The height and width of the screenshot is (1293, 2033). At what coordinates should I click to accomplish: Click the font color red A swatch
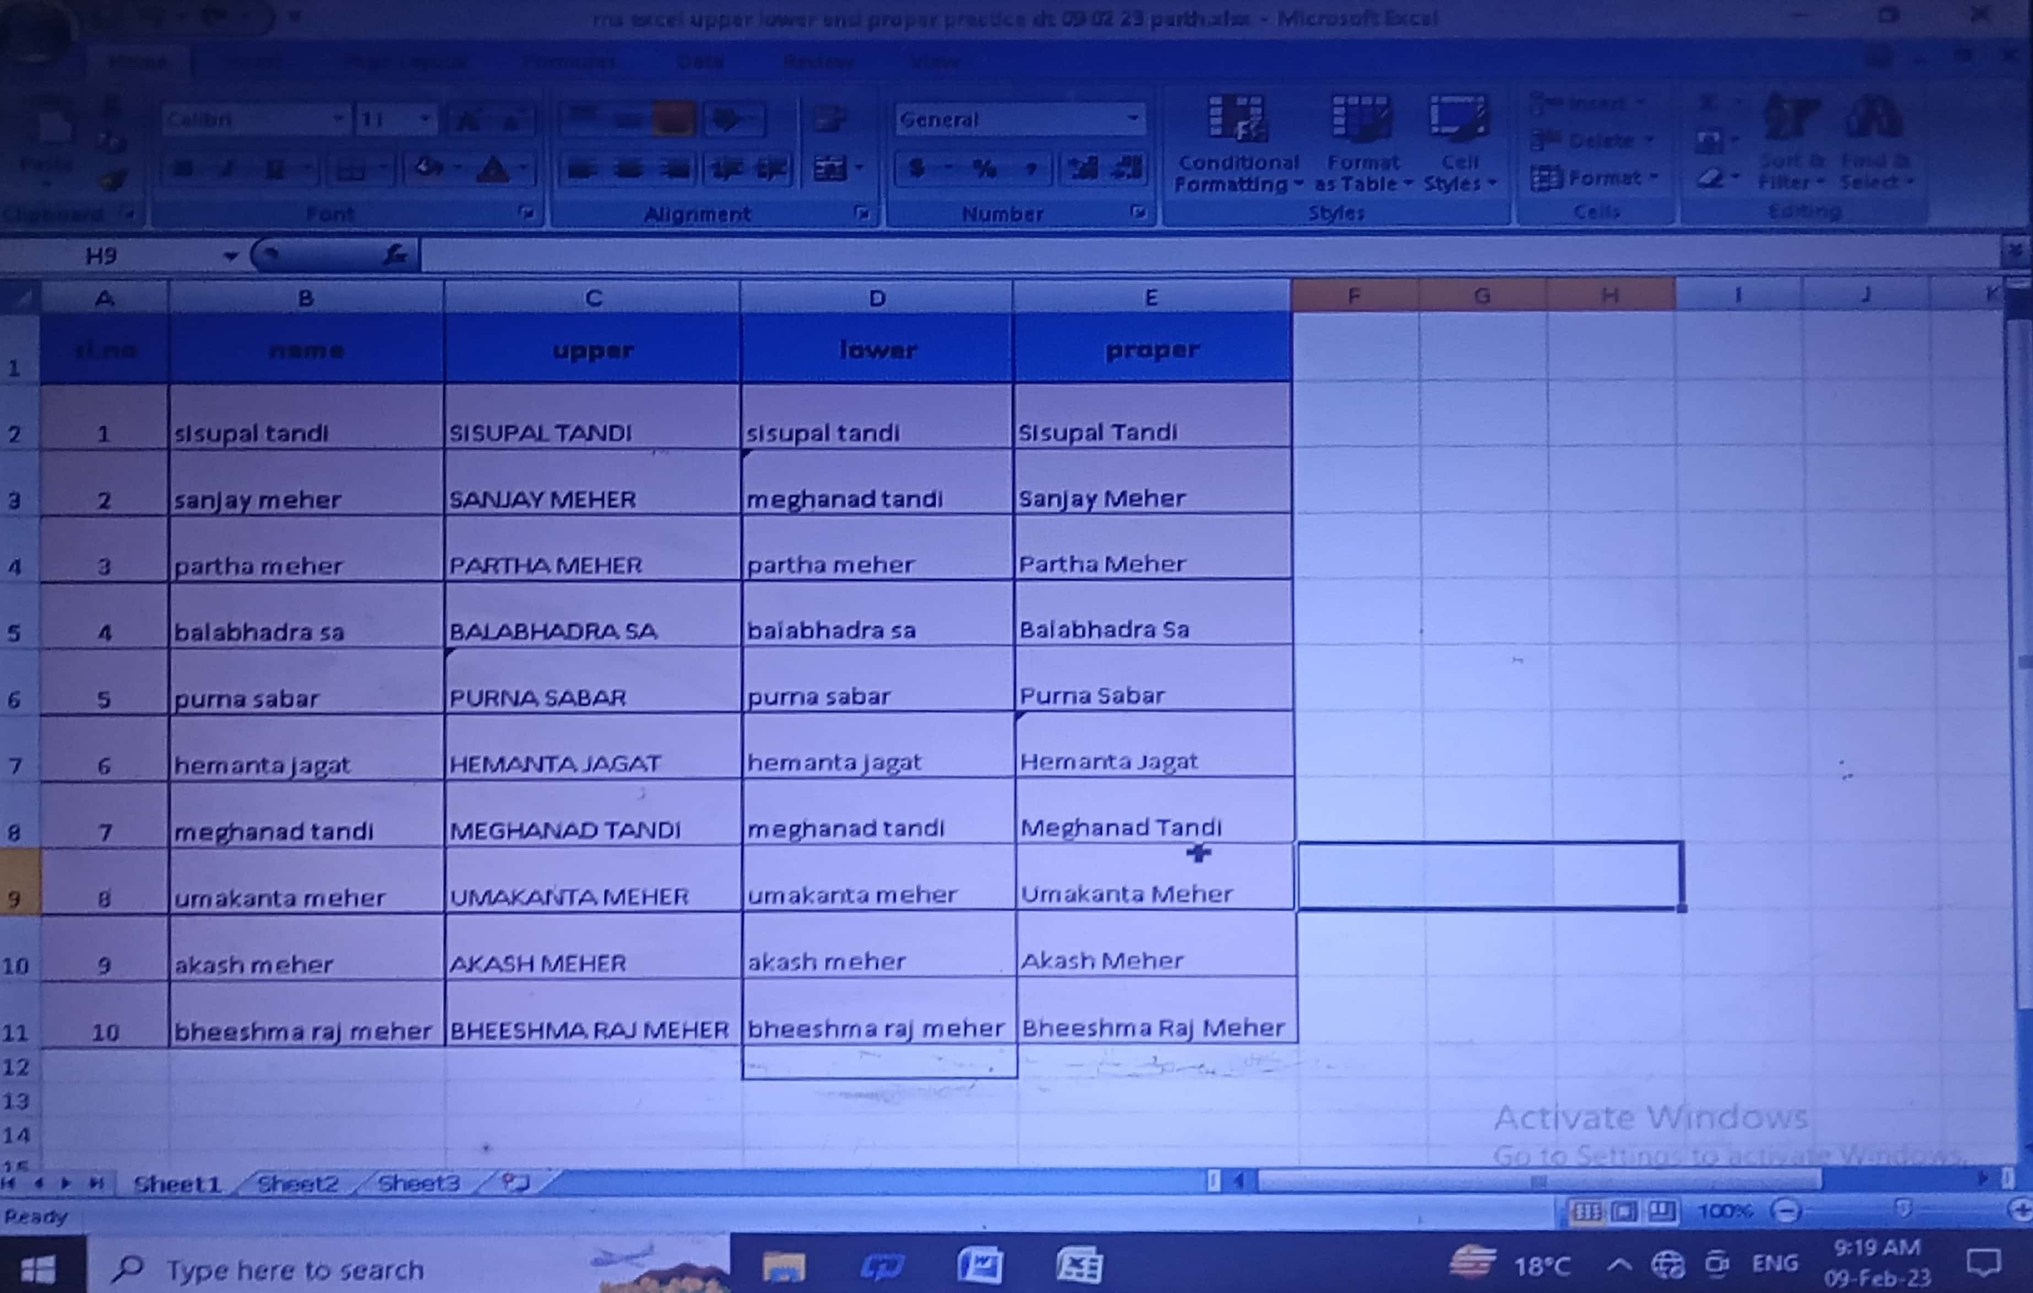point(492,170)
